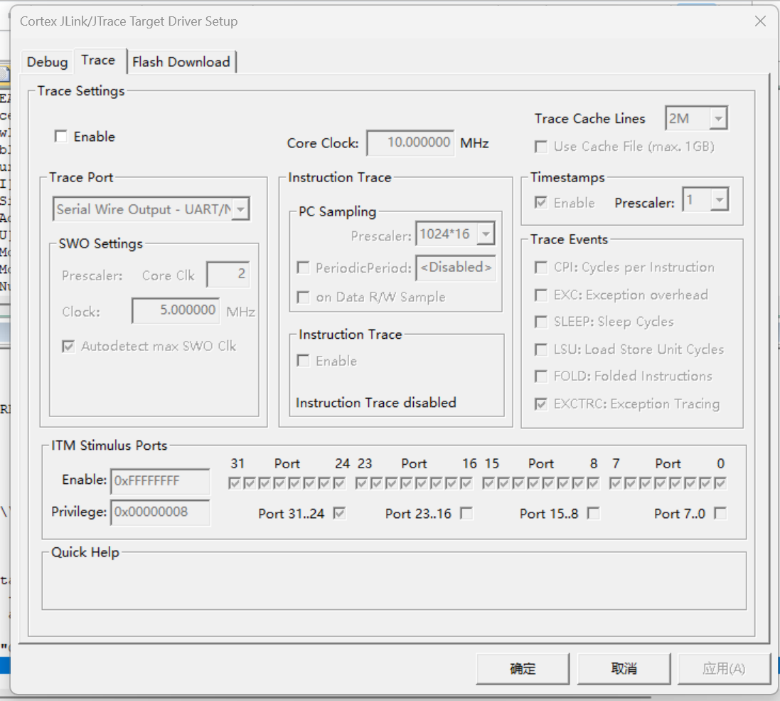Toggle ITM stimulus port 0 checkbox
Image resolution: width=780 pixels, height=701 pixels.
tap(720, 483)
